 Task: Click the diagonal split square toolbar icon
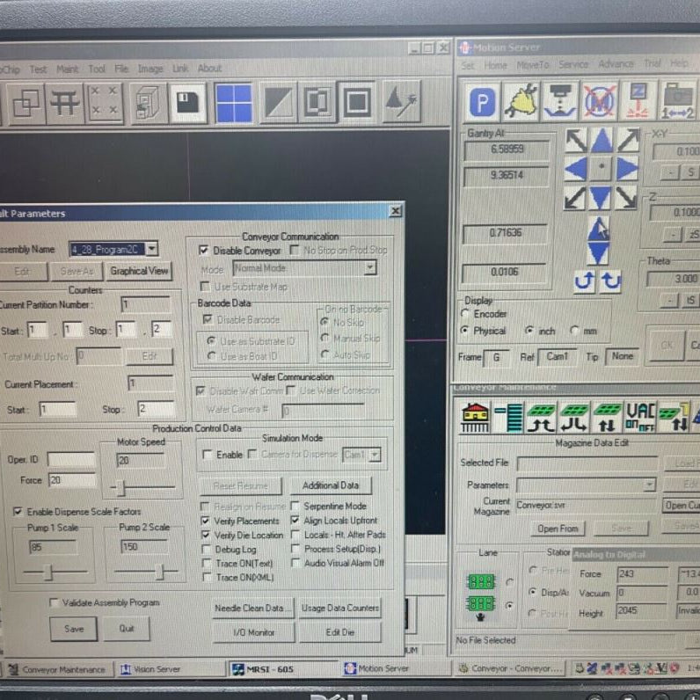pyautogui.click(x=278, y=103)
